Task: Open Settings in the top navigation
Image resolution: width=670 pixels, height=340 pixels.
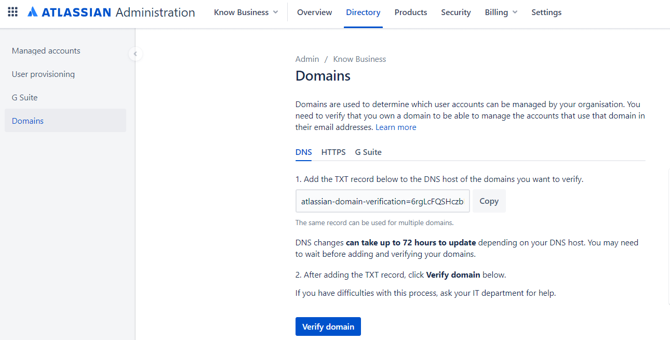Action: [546, 12]
